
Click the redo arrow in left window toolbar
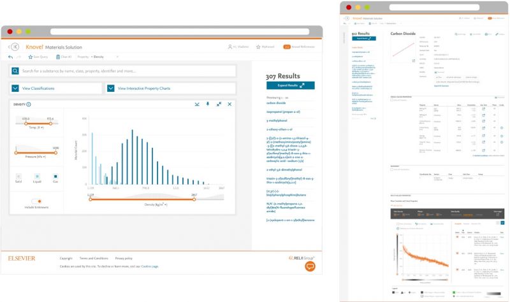19,57
